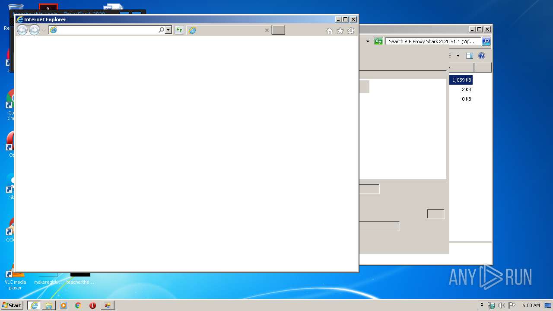Open the Explorer address history dropdown arrow

pyautogui.click(x=368, y=41)
